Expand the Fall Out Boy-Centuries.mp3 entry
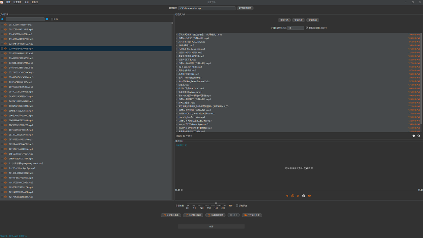Image resolution: width=423 pixels, height=238 pixels. [176, 49]
